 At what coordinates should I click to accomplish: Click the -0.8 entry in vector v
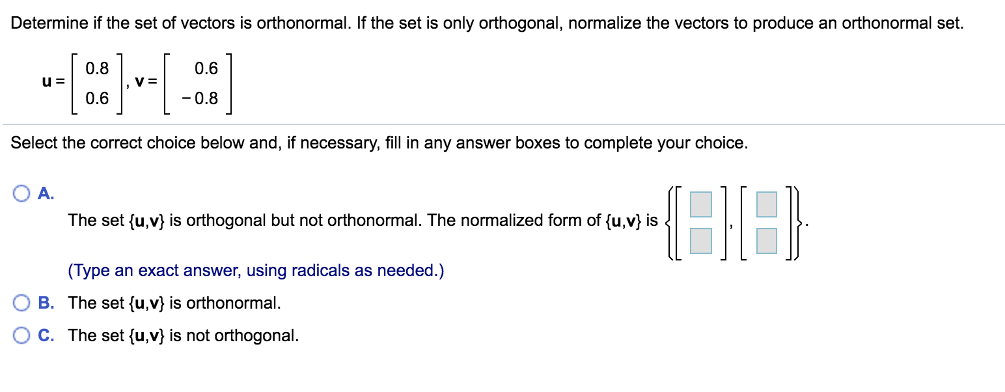click(200, 99)
